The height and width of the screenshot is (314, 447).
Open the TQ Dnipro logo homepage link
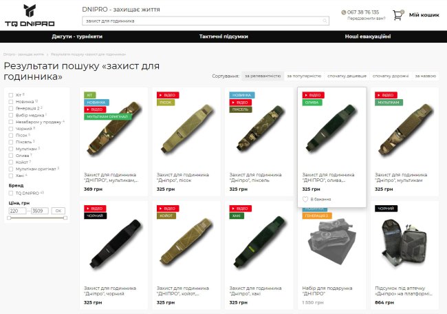point(30,16)
